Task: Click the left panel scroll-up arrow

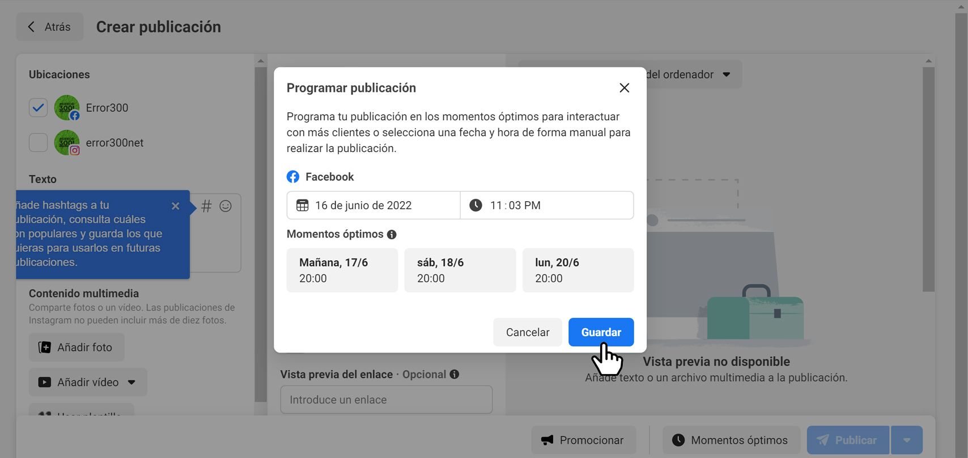Action: [x=261, y=61]
